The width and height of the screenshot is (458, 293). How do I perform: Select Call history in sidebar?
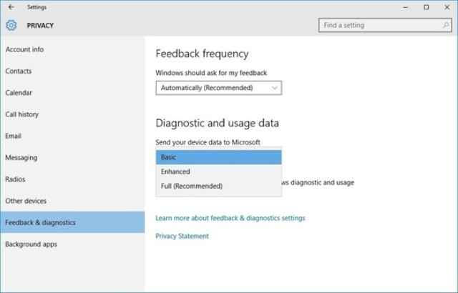point(22,114)
